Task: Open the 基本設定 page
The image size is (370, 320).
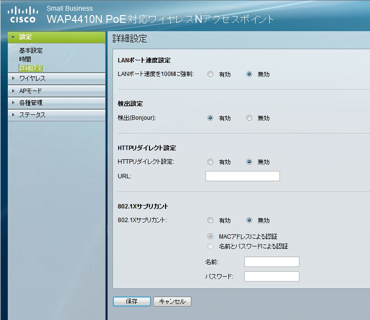Action: (31, 51)
